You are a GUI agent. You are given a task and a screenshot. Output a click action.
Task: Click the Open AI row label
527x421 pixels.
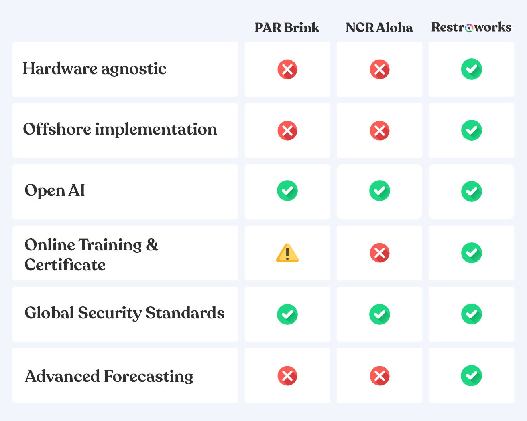coord(55,191)
